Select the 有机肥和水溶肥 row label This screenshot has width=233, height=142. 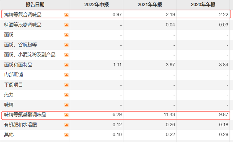(x=21, y=125)
